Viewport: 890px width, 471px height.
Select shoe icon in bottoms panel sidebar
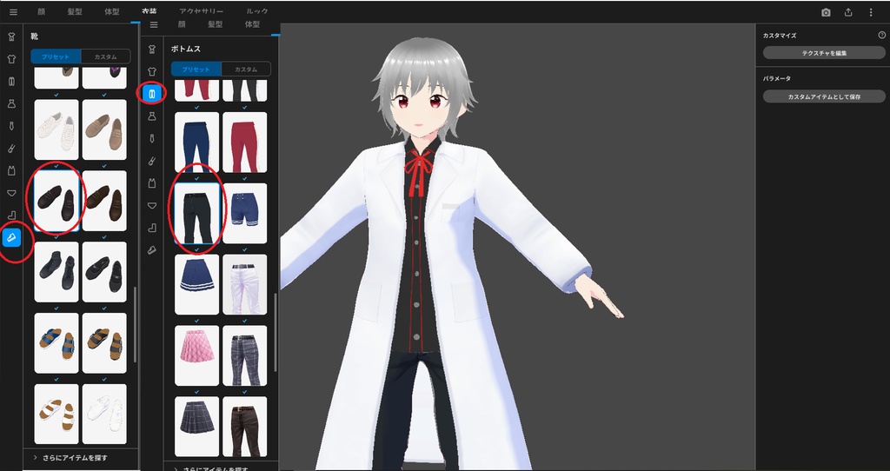tap(151, 250)
